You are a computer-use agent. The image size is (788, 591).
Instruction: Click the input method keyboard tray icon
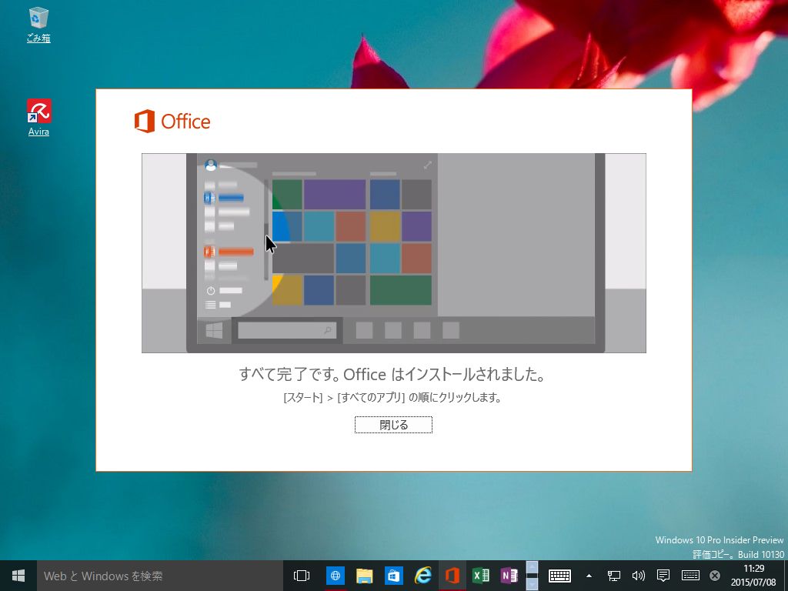[690, 576]
